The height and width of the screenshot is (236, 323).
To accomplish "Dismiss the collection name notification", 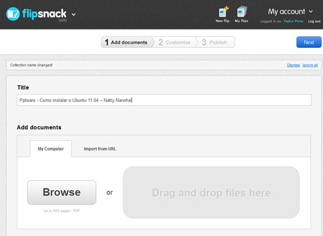I will (x=293, y=65).
